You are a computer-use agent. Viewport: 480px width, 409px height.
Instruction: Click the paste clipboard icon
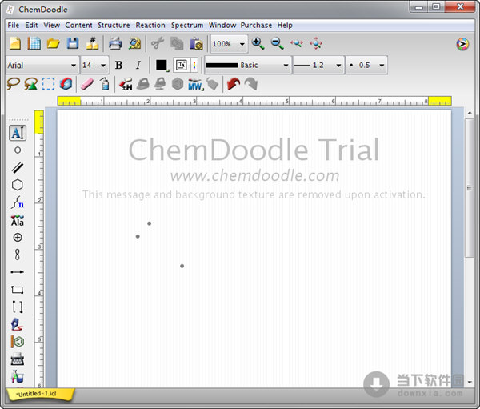click(x=196, y=44)
